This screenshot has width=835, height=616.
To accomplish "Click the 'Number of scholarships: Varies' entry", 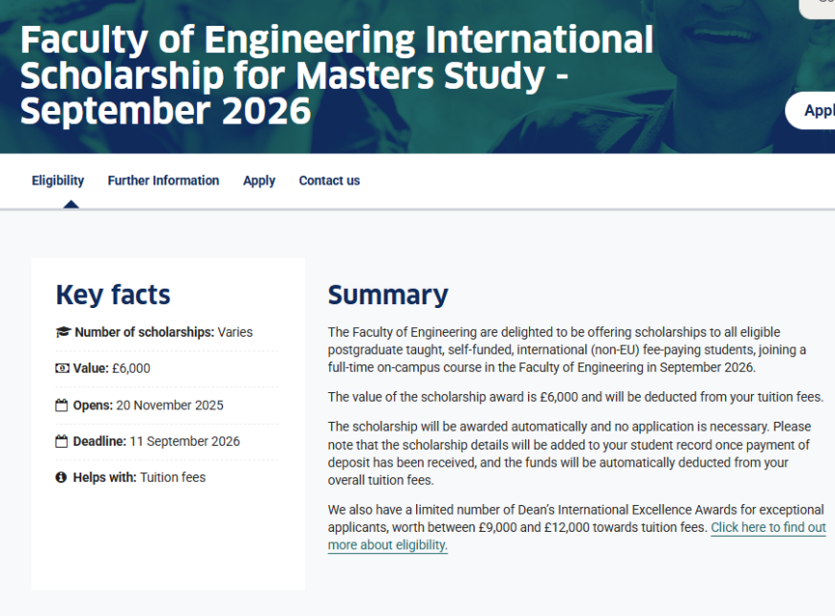I will (x=163, y=333).
